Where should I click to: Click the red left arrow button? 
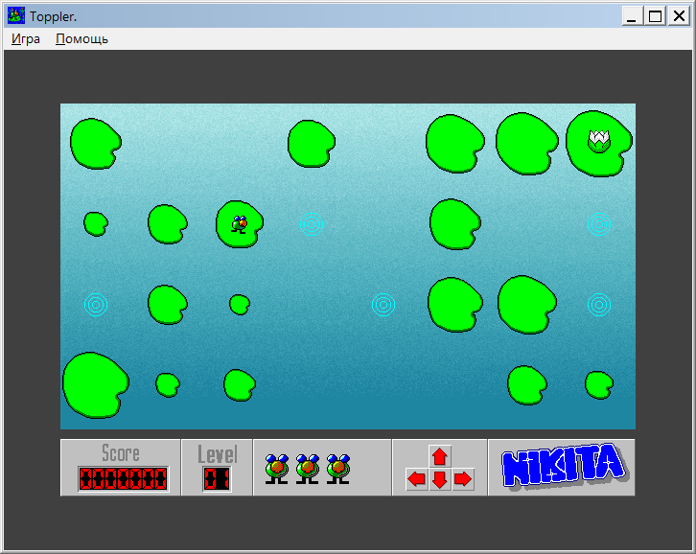tap(417, 479)
